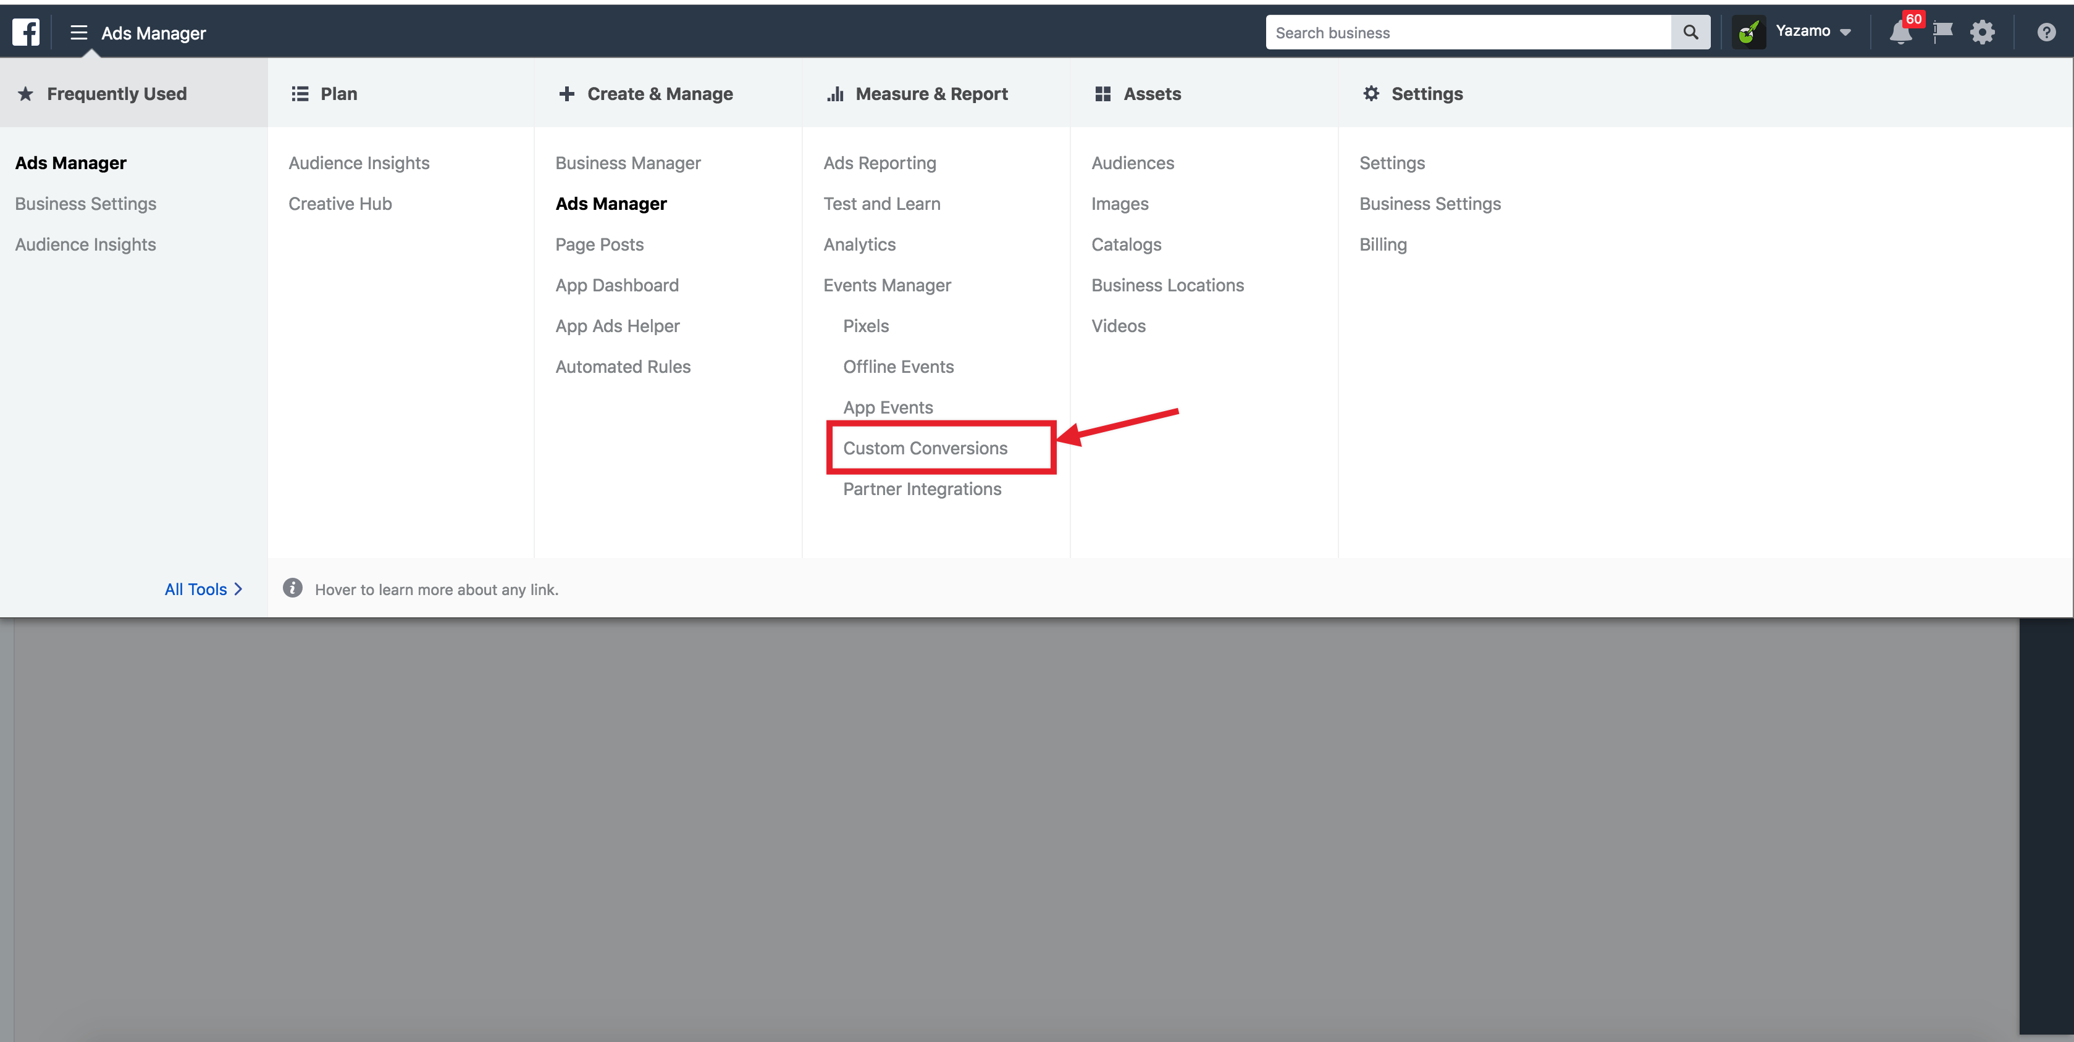Click the flag pages icon
The width and height of the screenshot is (2074, 1042).
[x=1943, y=32]
